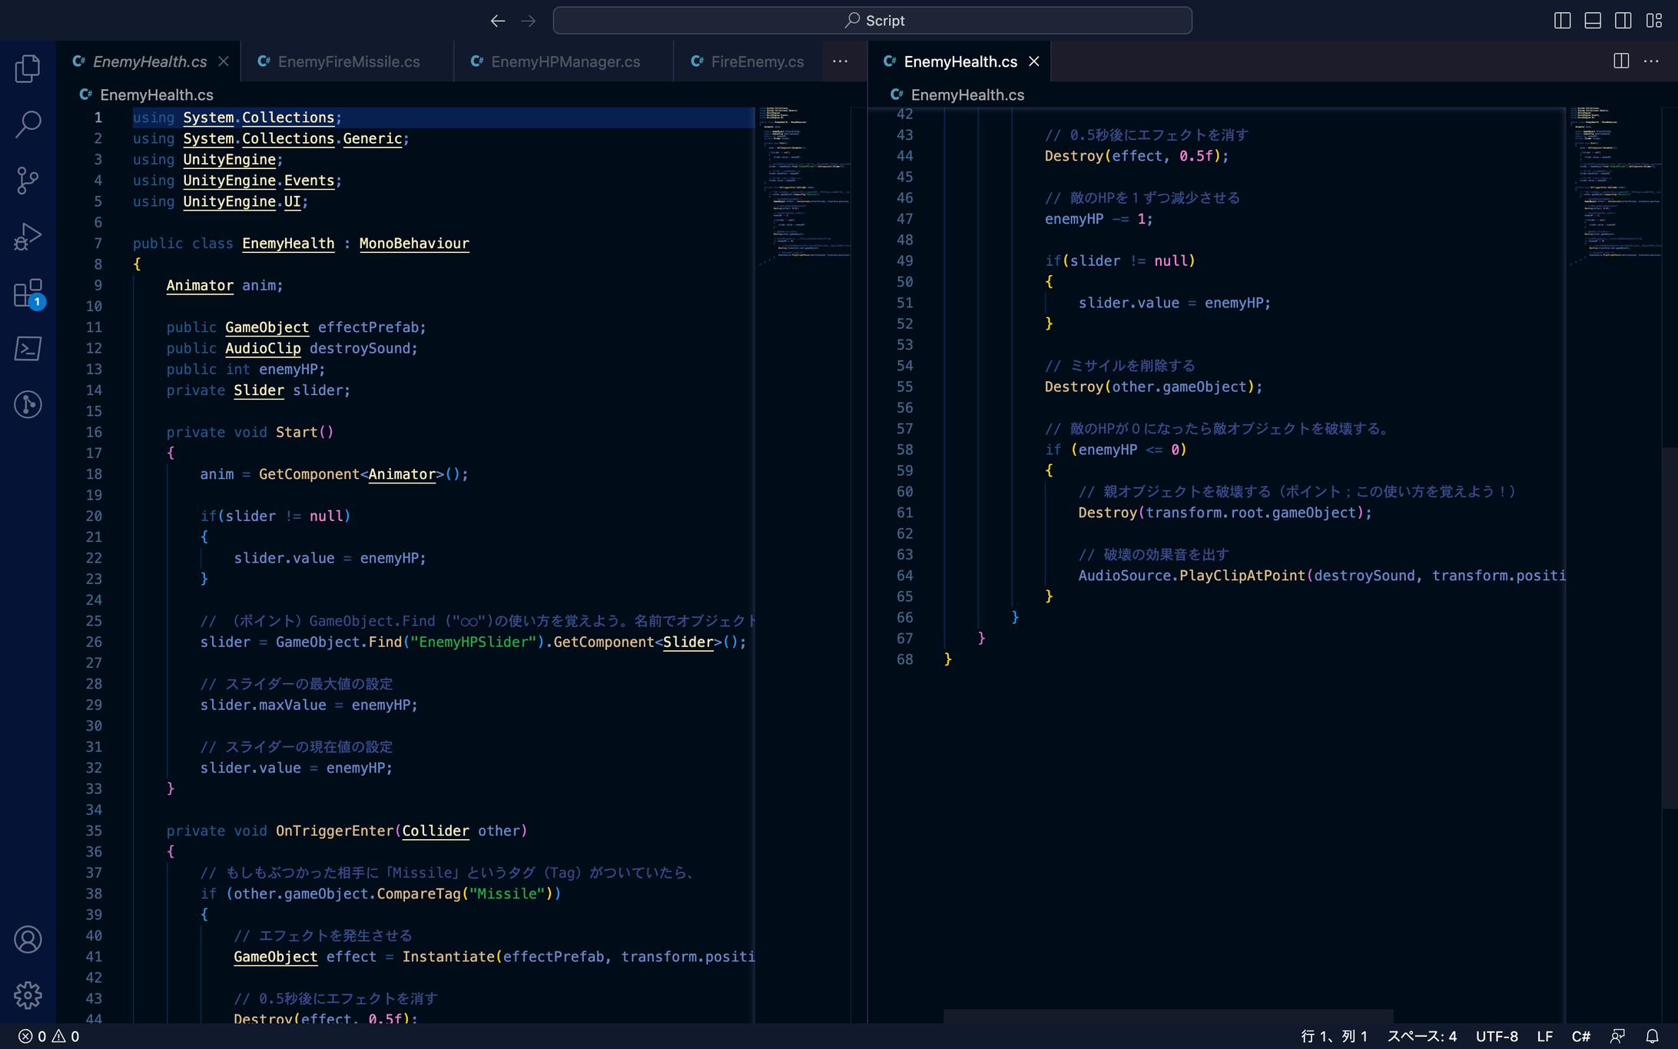1678x1049 pixels.
Task: Open more tabs overflow in left group
Action: pos(840,61)
